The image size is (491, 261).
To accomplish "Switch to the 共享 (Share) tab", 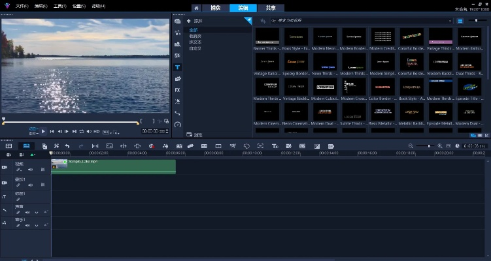I will 270,7.
